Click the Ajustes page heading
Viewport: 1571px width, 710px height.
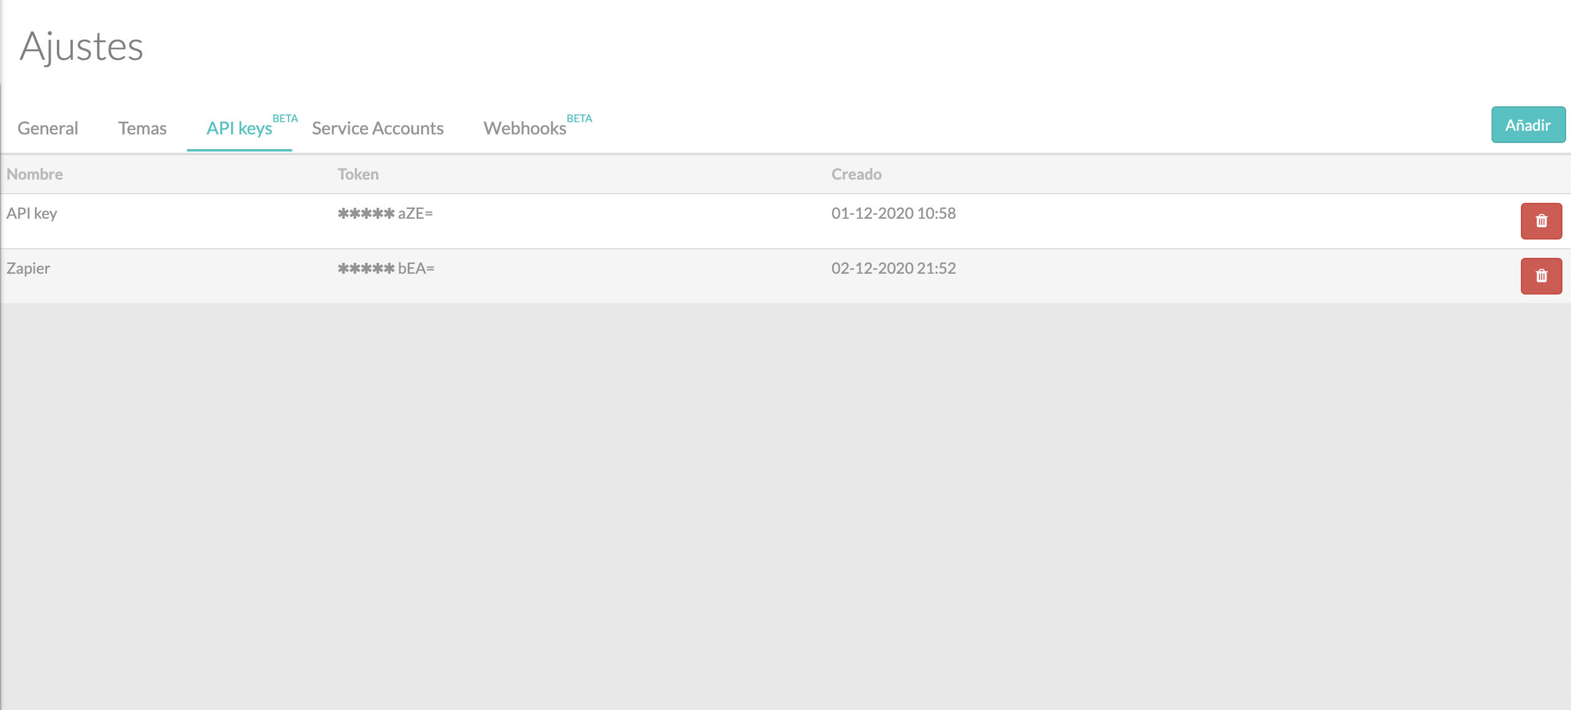(81, 47)
